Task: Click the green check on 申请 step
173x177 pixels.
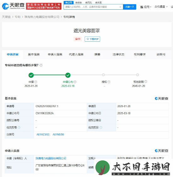Action: pos(31,75)
